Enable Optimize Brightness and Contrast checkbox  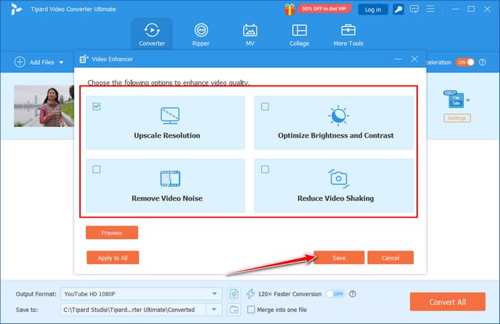pos(265,107)
